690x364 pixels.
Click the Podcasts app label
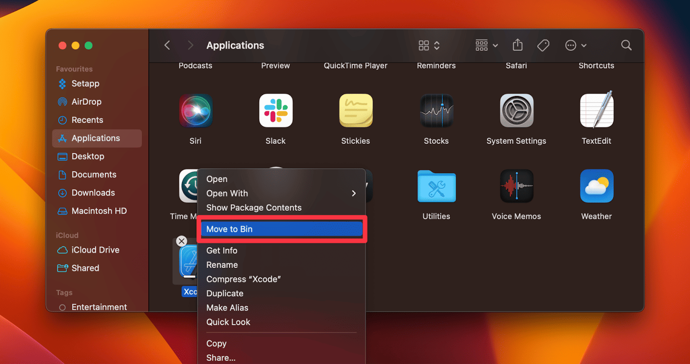click(195, 65)
